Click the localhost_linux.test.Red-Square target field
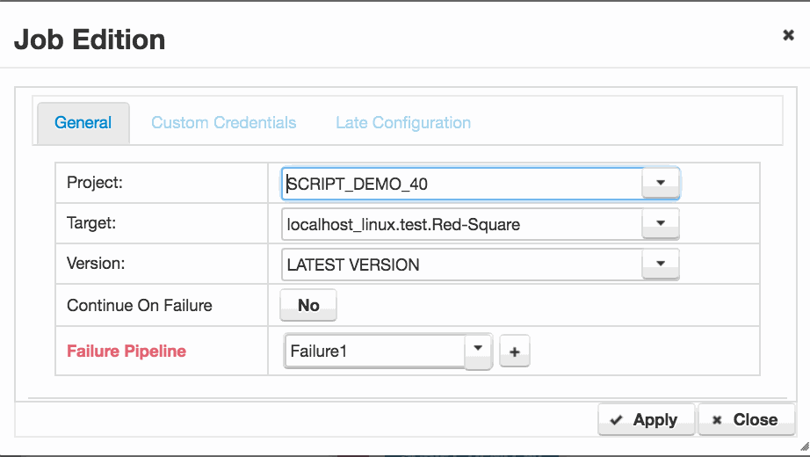 click(462, 224)
